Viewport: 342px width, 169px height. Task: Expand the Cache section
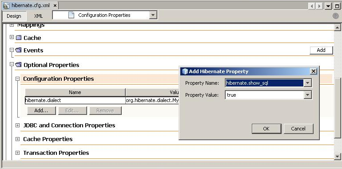[x=12, y=37]
